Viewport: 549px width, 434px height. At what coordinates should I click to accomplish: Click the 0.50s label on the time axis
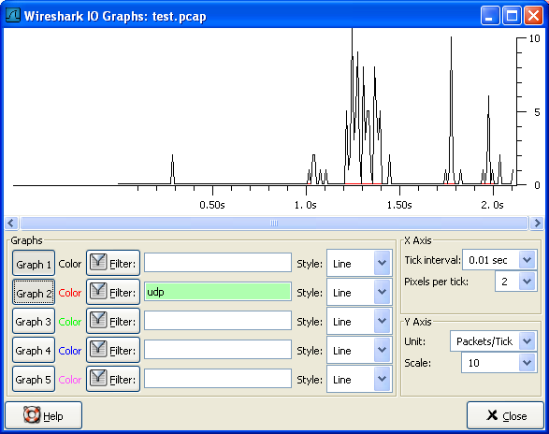[x=212, y=205]
